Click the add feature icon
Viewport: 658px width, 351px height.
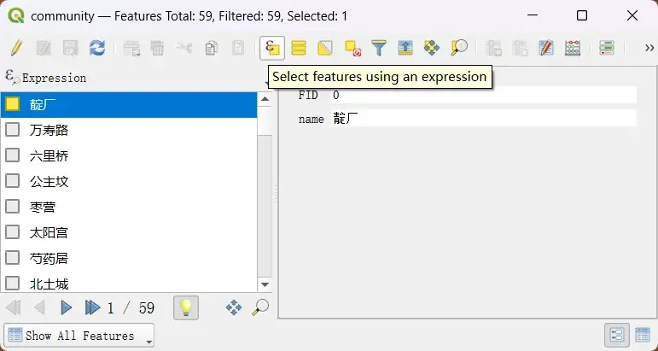[131, 48]
